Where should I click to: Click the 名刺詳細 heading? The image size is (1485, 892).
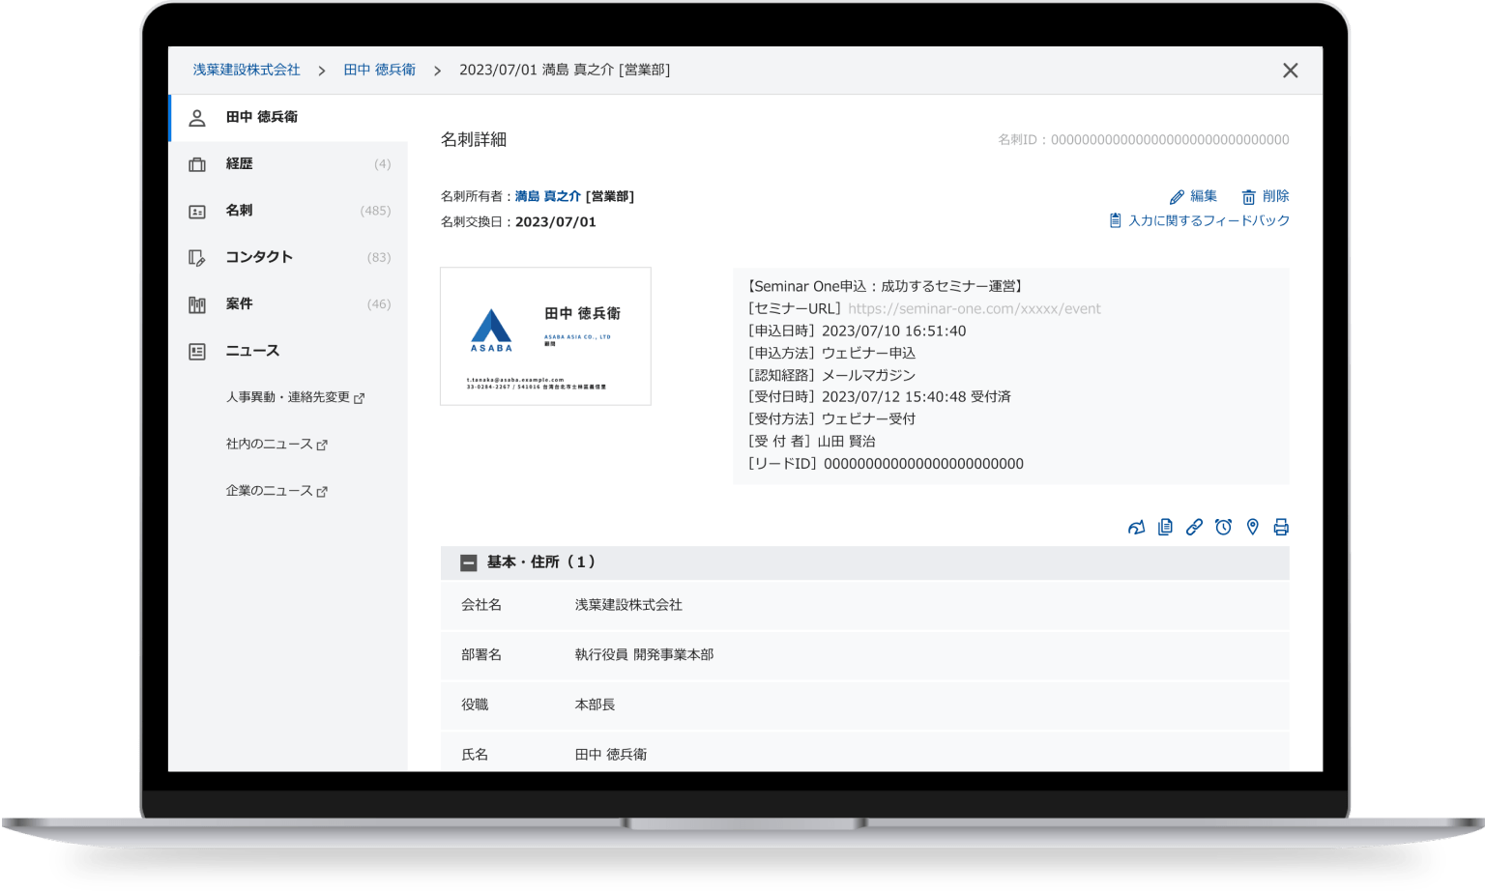[x=474, y=140]
